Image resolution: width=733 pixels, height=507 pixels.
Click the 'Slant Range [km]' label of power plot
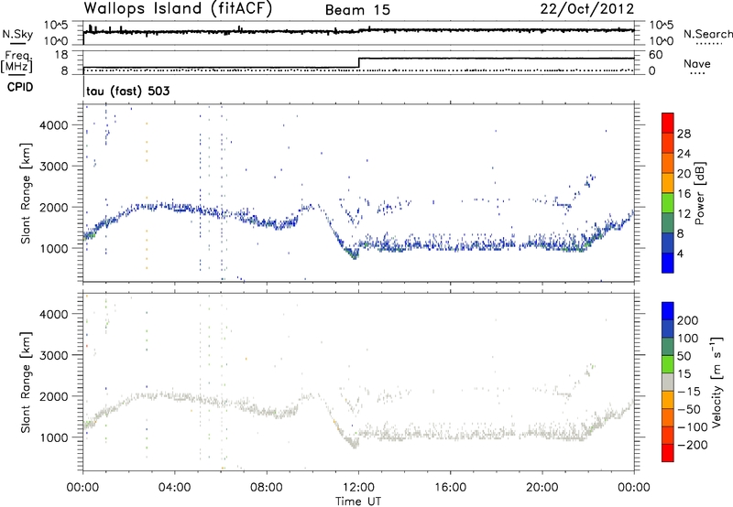(26, 193)
